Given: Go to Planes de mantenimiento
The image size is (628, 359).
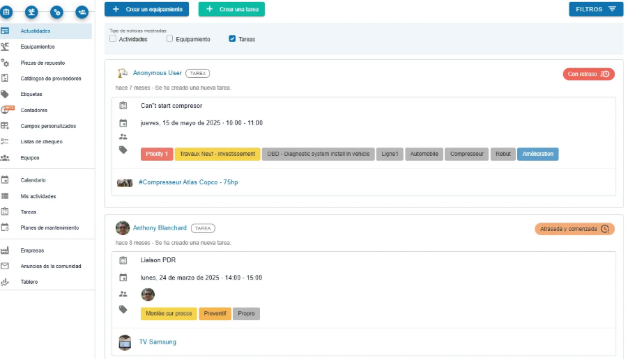Looking at the screenshot, I should [x=49, y=228].
